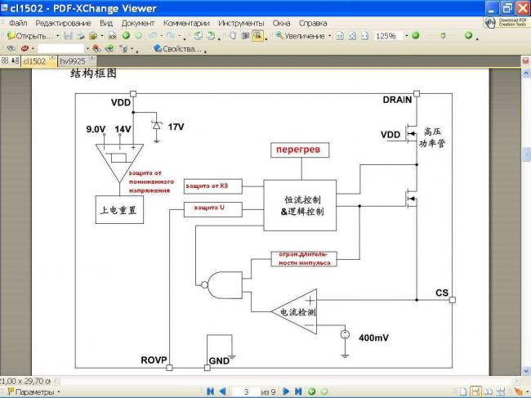Open the Окна menu
The image size is (531, 398).
coord(281,23)
